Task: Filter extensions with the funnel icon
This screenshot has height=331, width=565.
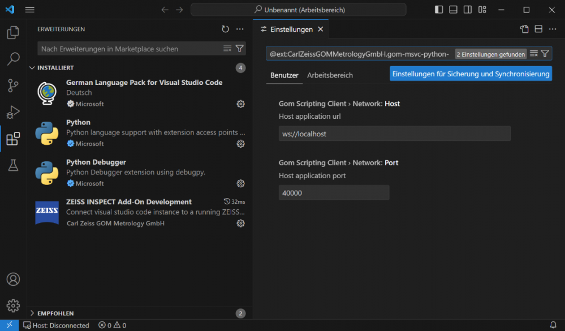Action: [x=239, y=49]
